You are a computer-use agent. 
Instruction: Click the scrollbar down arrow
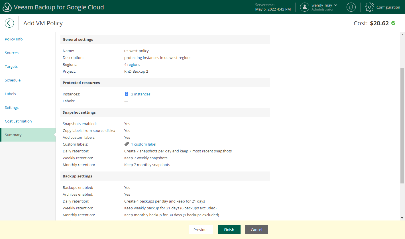click(x=402, y=218)
